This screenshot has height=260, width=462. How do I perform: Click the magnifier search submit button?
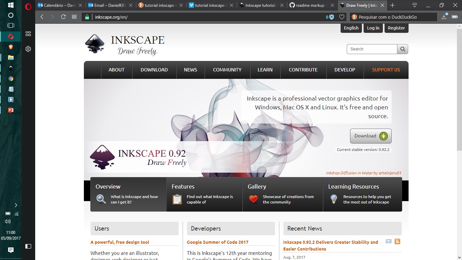(x=402, y=49)
